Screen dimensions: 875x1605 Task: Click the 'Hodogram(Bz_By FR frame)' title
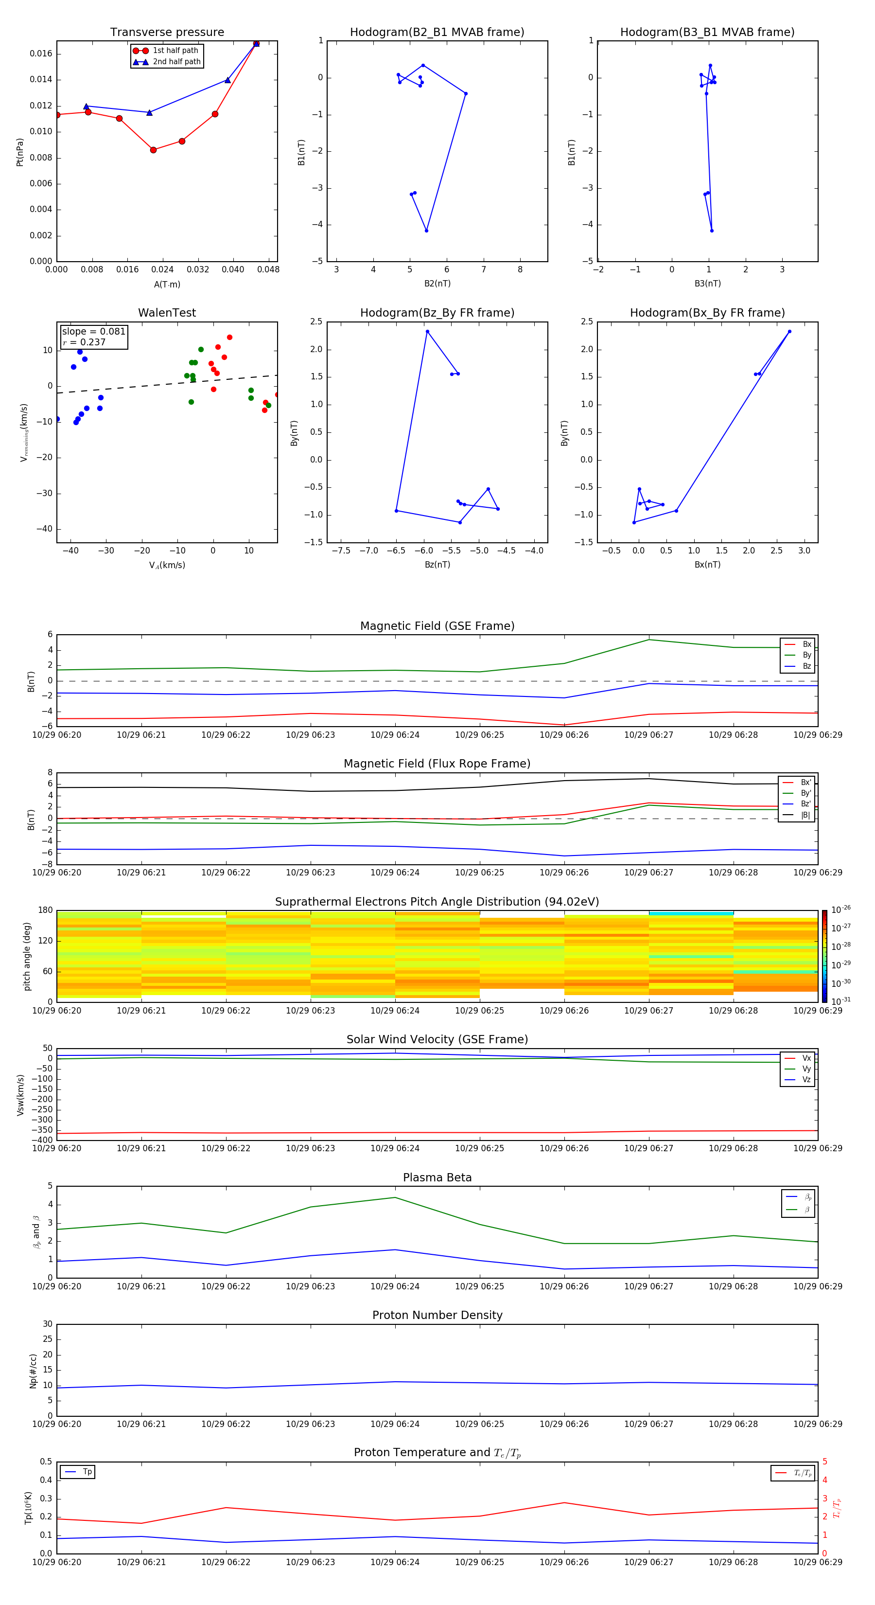point(437,313)
